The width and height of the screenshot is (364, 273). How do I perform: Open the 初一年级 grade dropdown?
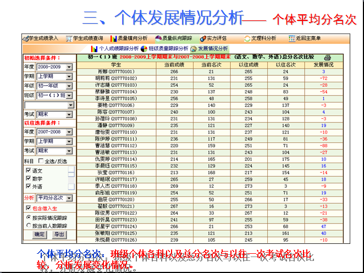(69, 85)
